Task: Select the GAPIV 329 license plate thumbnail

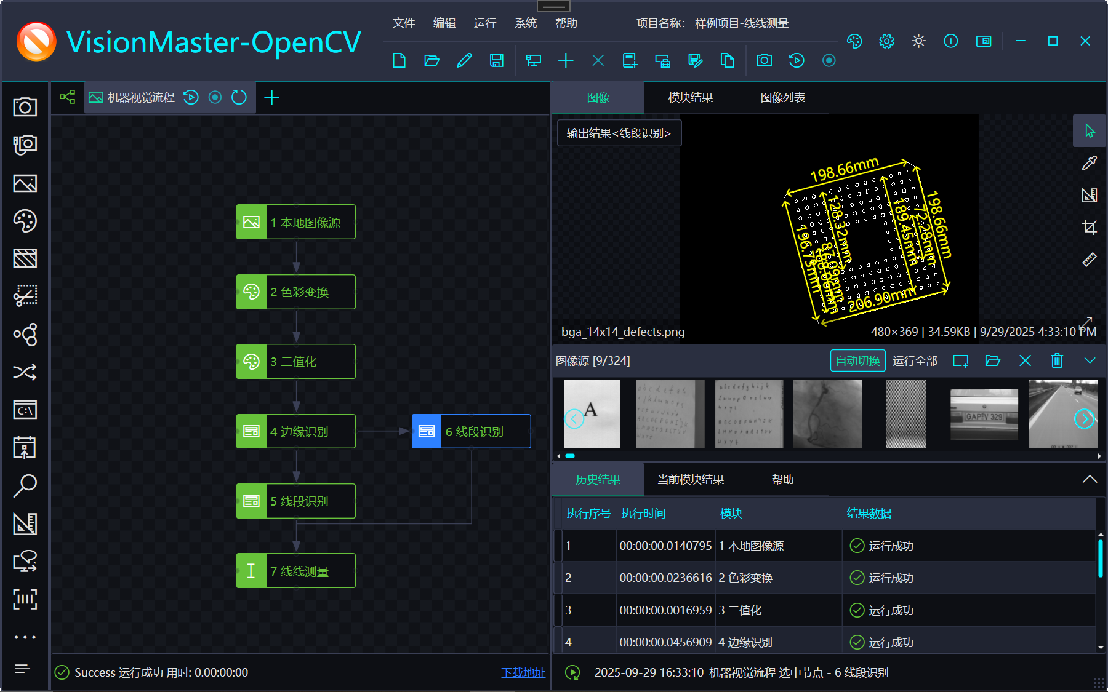Action: tap(984, 415)
